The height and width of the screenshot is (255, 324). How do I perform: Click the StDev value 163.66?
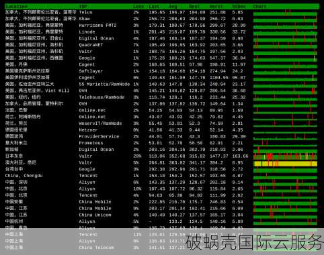click(x=240, y=156)
